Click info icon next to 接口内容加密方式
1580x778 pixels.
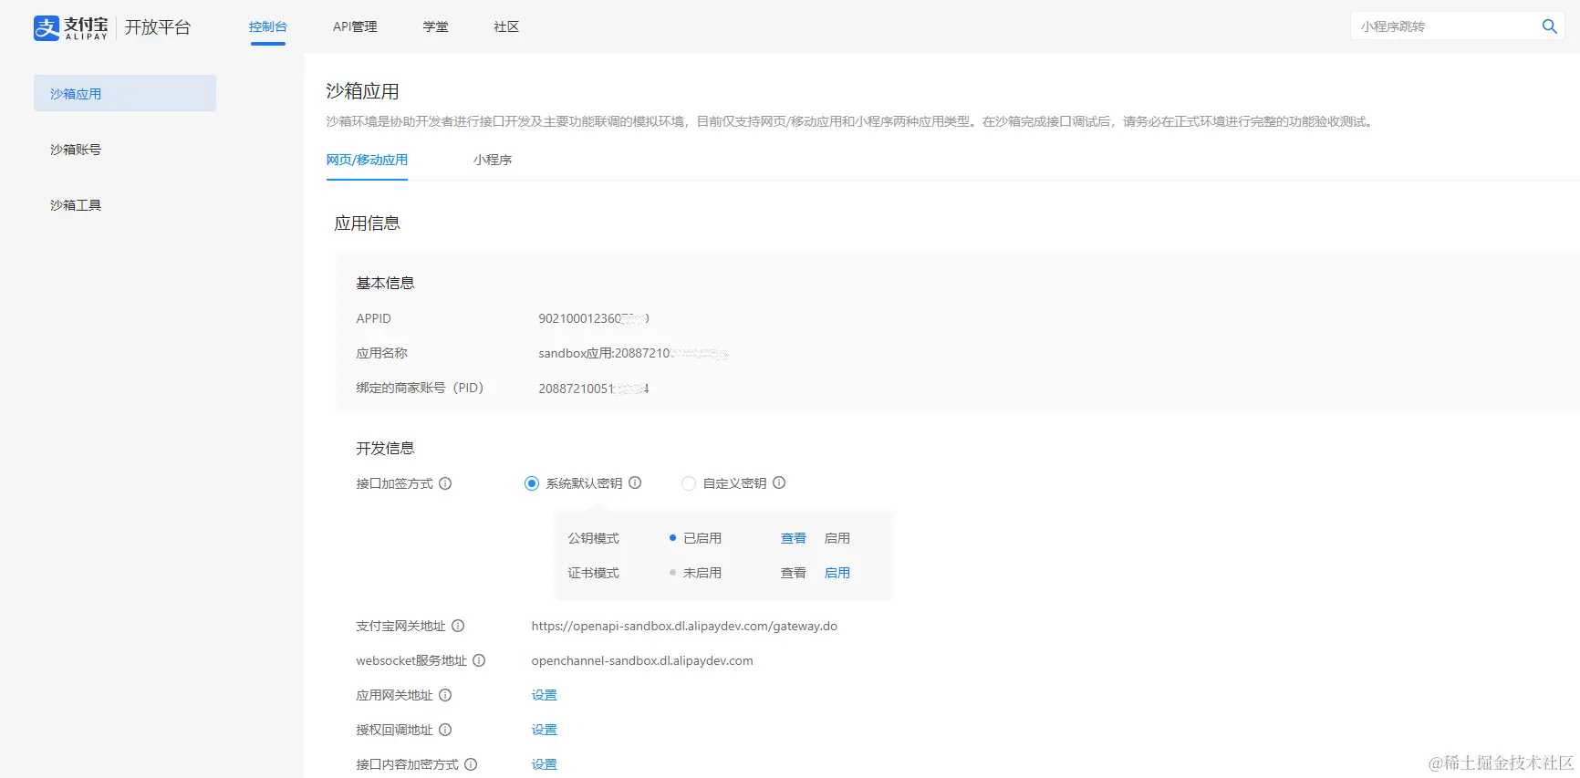[x=471, y=764]
